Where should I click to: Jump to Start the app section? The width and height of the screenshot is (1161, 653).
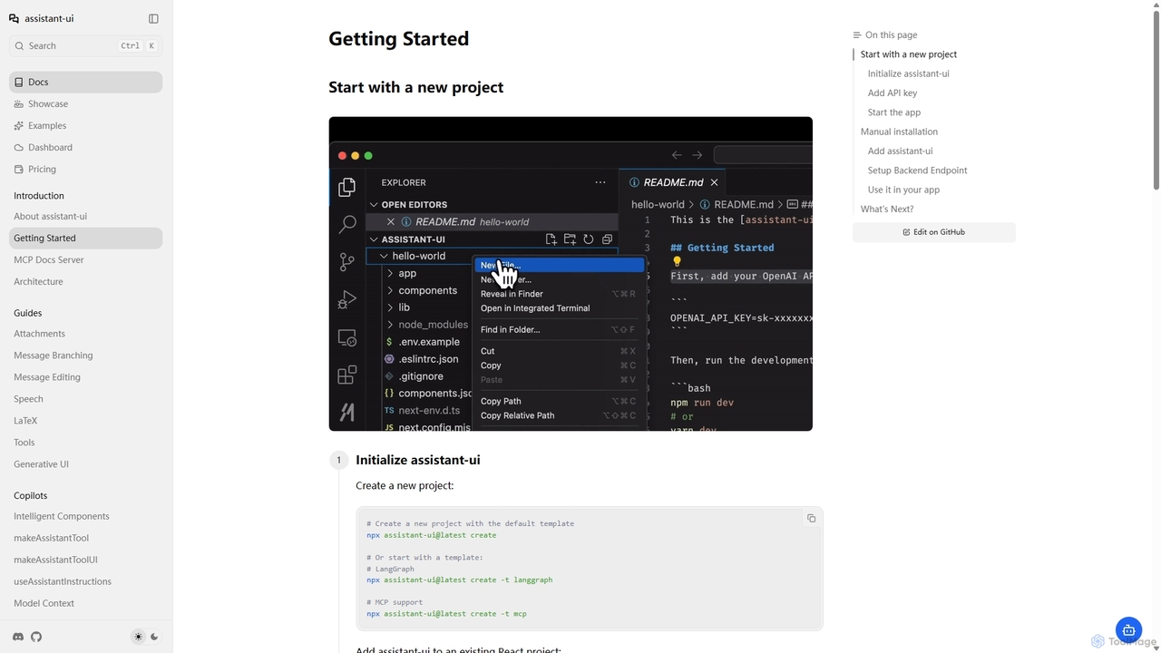pos(894,112)
